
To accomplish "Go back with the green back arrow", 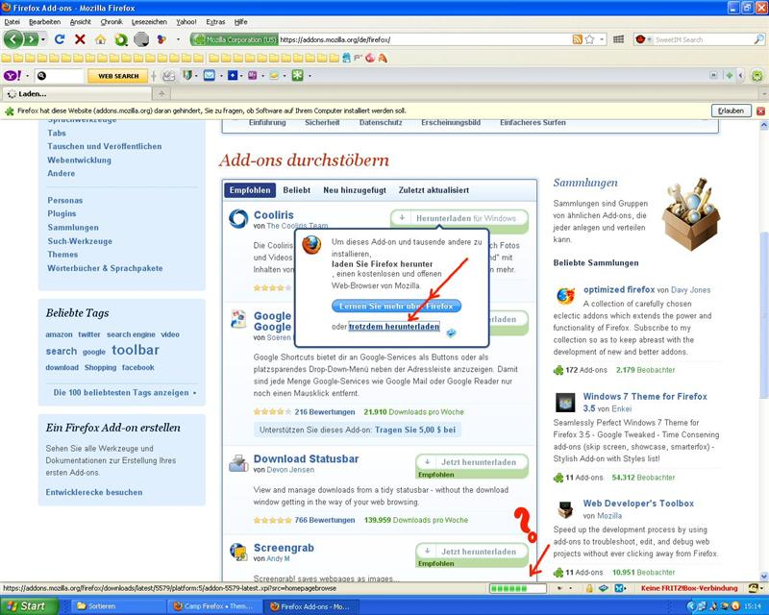I will coord(13,39).
